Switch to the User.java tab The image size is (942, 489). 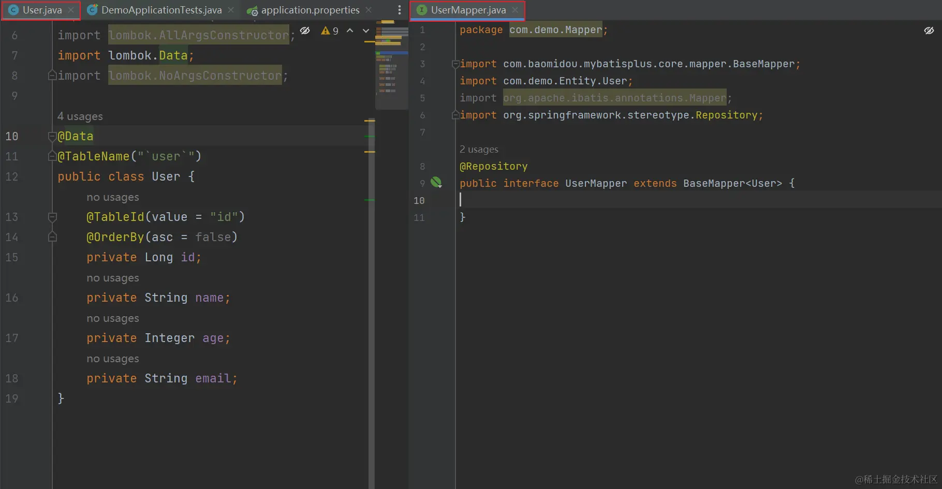point(41,10)
